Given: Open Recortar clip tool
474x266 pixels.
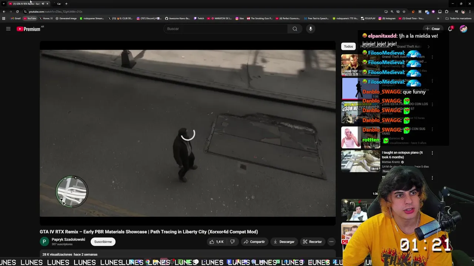Looking at the screenshot, I should coord(312,242).
